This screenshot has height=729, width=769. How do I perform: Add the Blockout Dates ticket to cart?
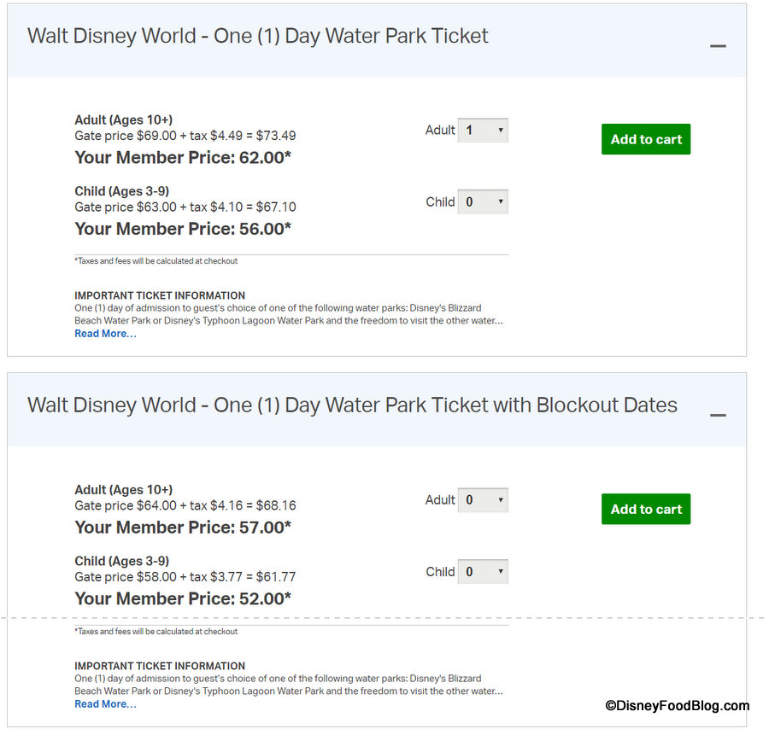(646, 509)
